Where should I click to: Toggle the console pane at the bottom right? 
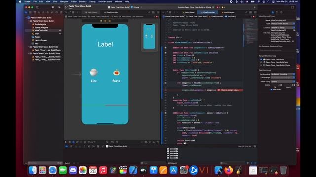pyautogui.click(x=255, y=163)
